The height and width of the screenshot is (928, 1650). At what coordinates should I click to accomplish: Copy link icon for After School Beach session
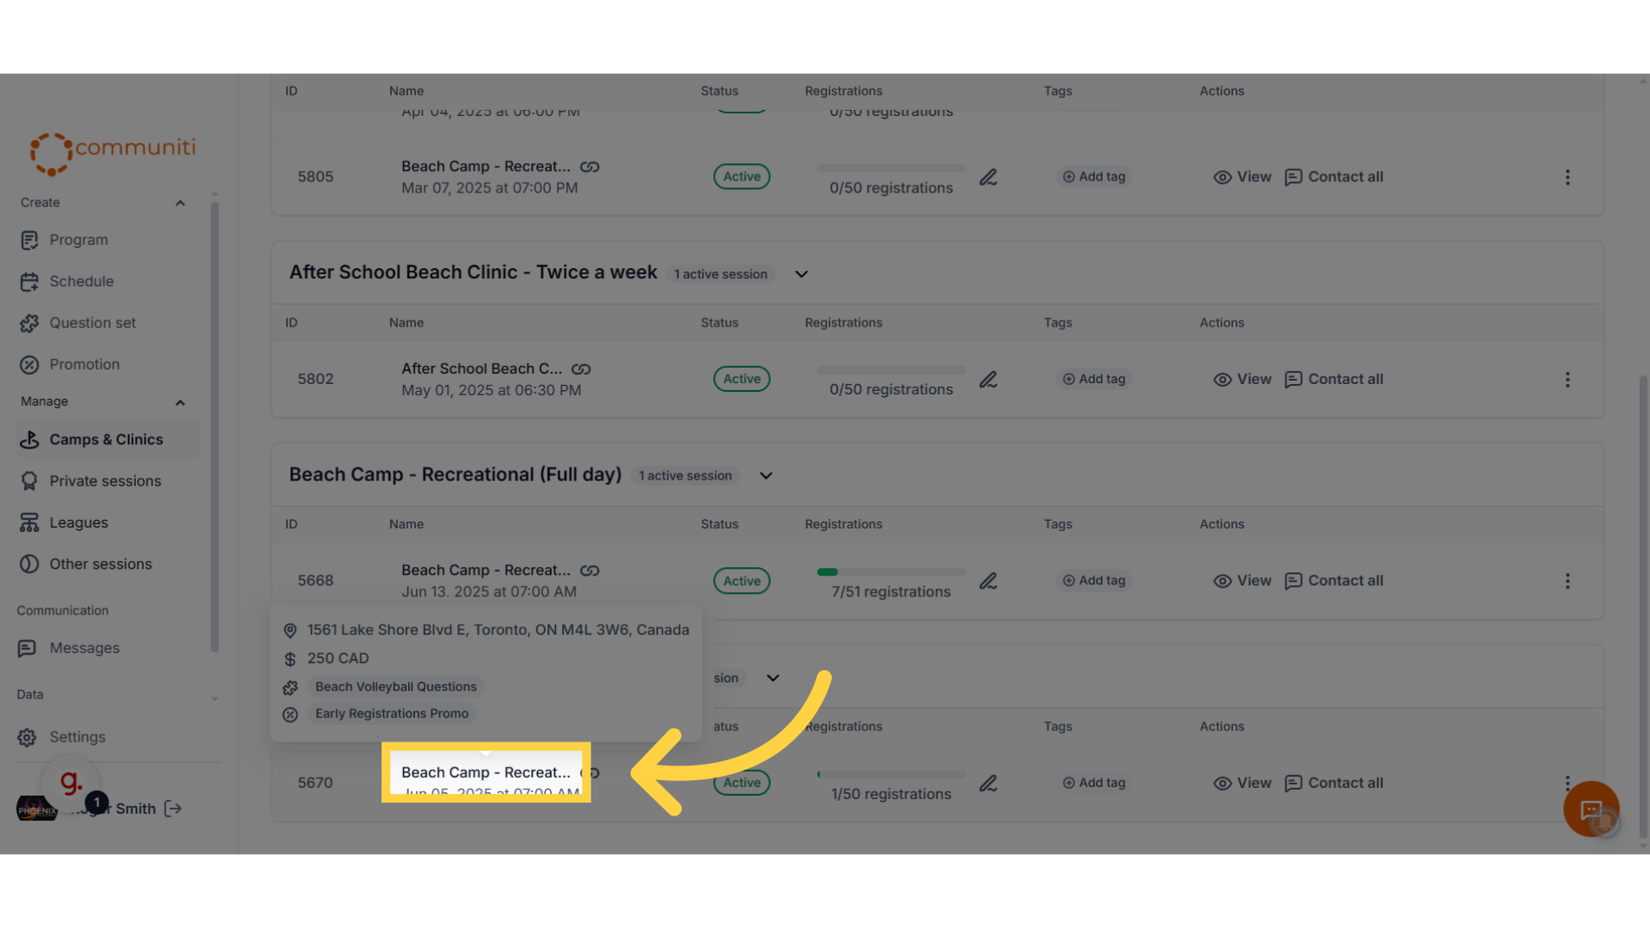581,369
